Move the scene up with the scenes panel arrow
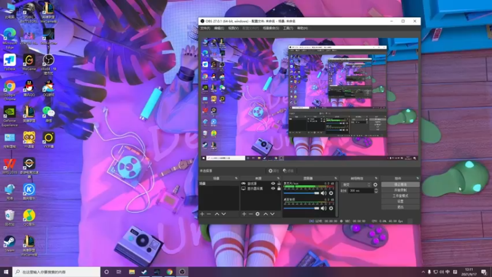 click(x=217, y=214)
